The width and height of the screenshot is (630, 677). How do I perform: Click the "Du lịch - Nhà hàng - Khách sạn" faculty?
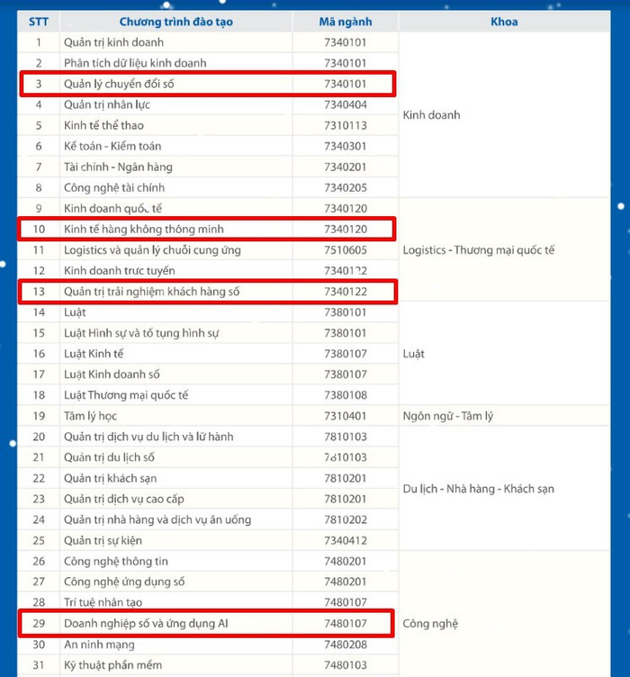tap(478, 489)
